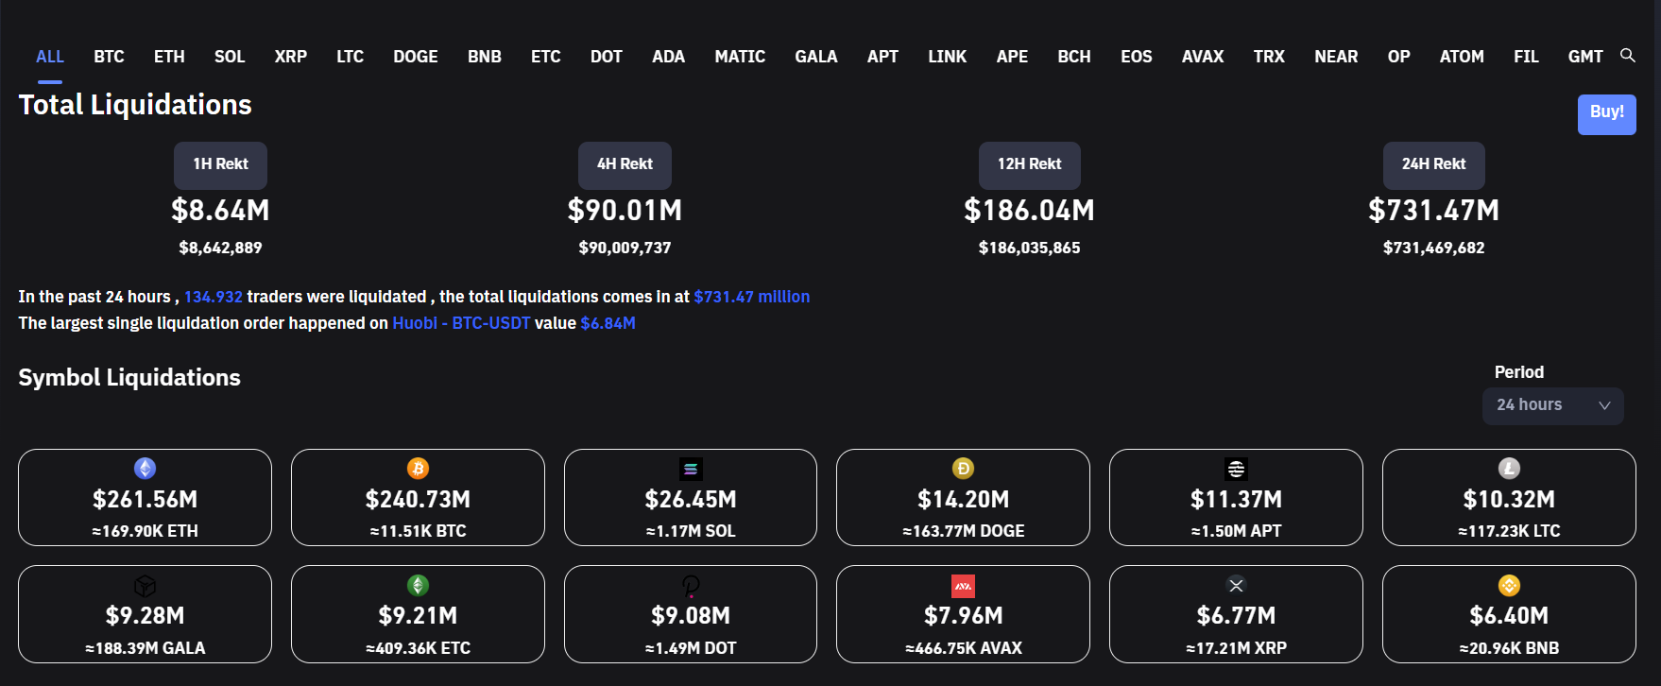
Task: Click the Litecoin silver coin icon
Action: point(1509,469)
